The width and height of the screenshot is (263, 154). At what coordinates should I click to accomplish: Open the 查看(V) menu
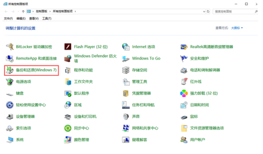pyautogui.click(x=34, y=18)
